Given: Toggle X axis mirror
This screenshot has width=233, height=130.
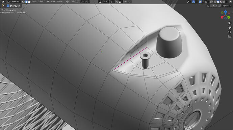Looking at the screenshot, I should (x=211, y=6).
